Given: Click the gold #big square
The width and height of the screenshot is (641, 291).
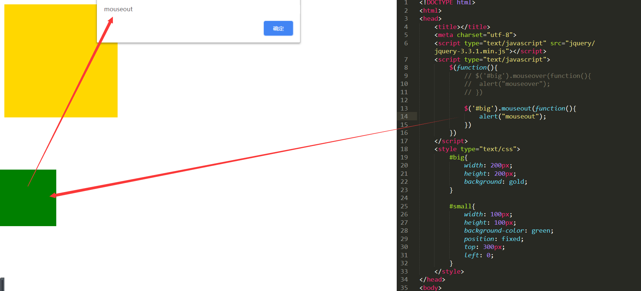Looking at the screenshot, I should pyautogui.click(x=61, y=61).
